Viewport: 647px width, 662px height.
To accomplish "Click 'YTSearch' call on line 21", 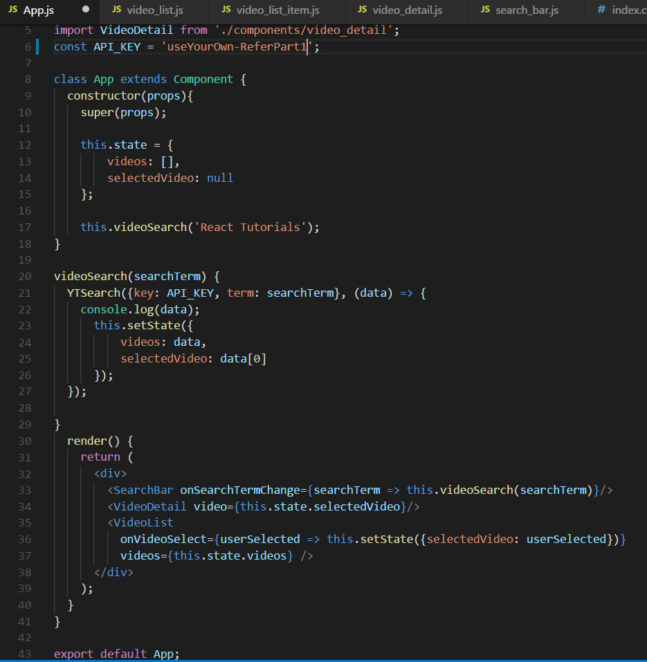I will point(93,293).
